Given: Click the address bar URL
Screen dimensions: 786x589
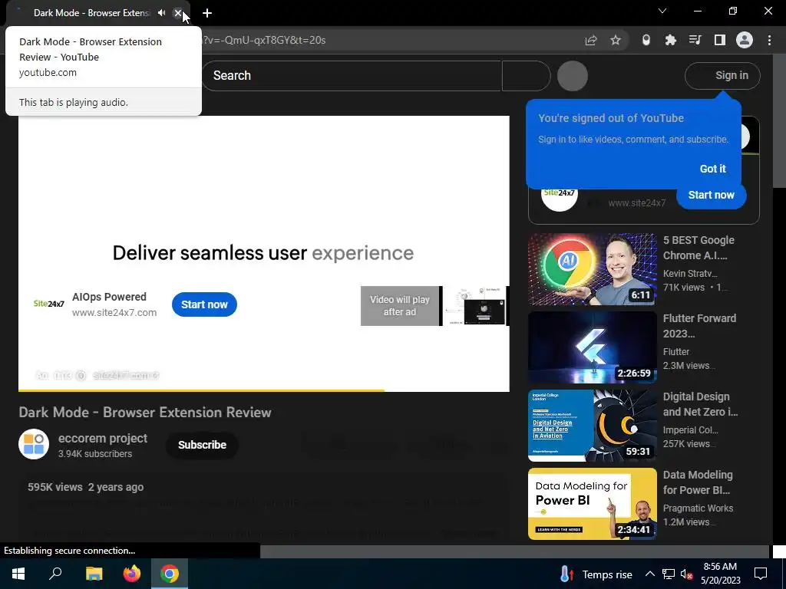Looking at the screenshot, I should [x=265, y=40].
